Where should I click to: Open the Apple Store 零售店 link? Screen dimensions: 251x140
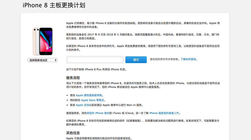coord(92,100)
